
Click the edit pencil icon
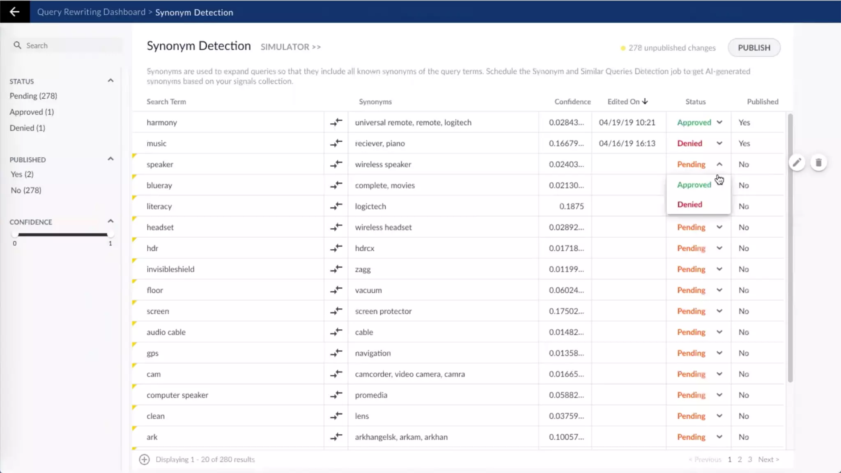click(797, 163)
